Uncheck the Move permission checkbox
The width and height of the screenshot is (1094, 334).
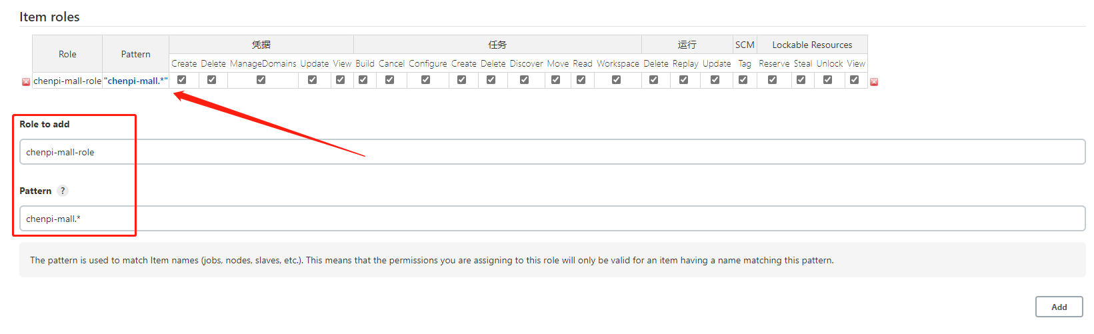[556, 80]
